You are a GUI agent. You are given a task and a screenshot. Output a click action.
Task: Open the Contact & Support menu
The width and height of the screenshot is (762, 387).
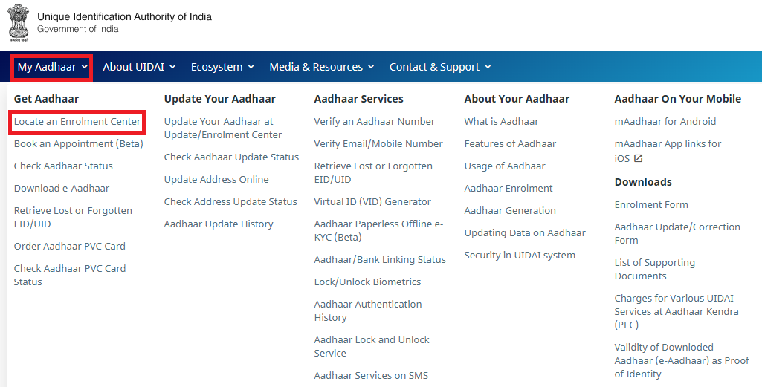coord(440,67)
